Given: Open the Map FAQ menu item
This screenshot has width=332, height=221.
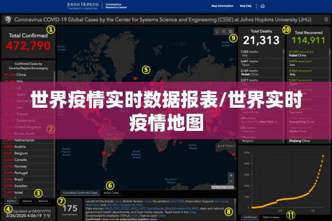Looking at the screenshot, I should [x=246, y=6].
